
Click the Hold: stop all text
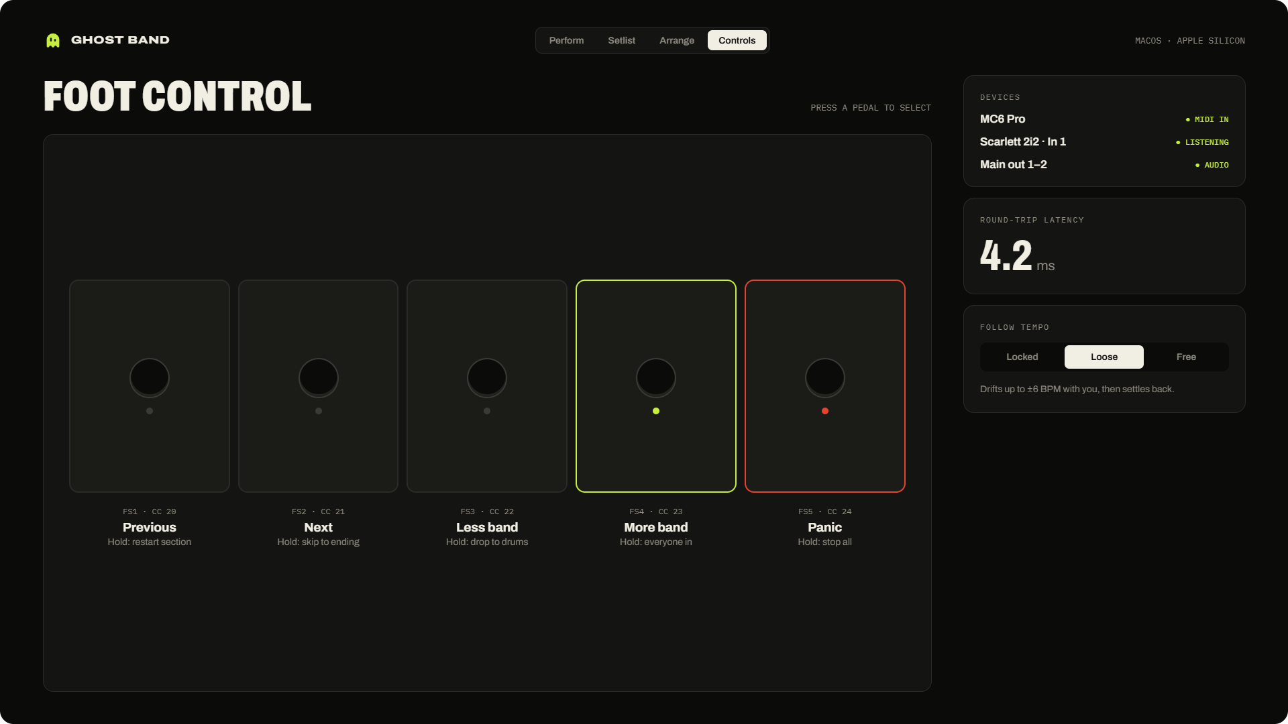point(824,542)
